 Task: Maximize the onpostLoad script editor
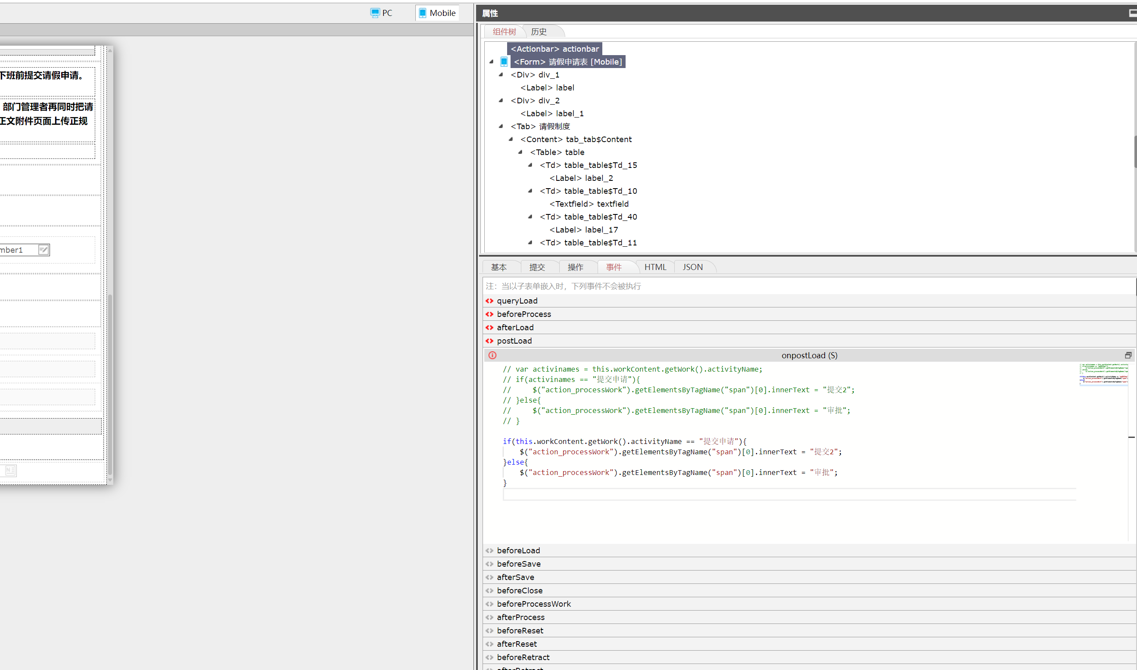point(1128,355)
